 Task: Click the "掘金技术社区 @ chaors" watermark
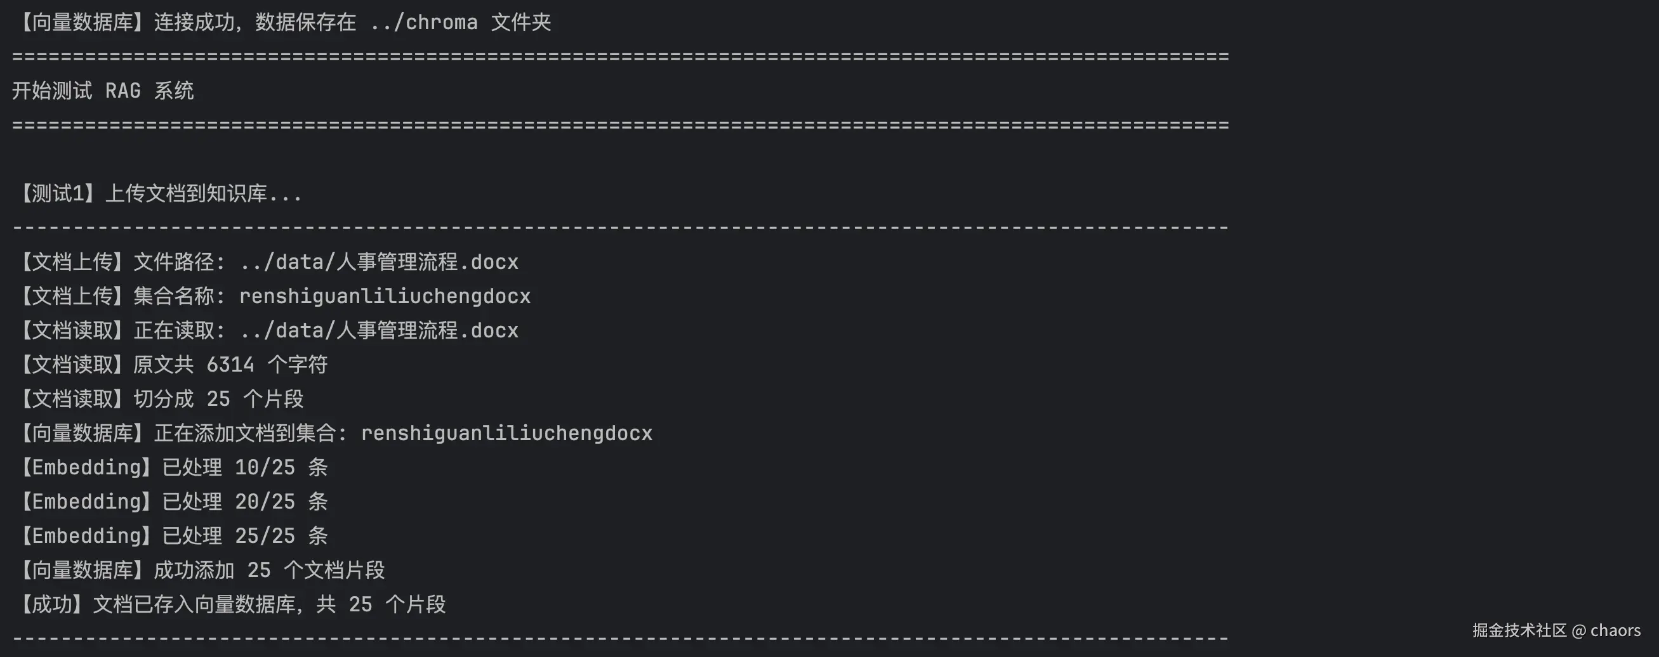point(1556,630)
